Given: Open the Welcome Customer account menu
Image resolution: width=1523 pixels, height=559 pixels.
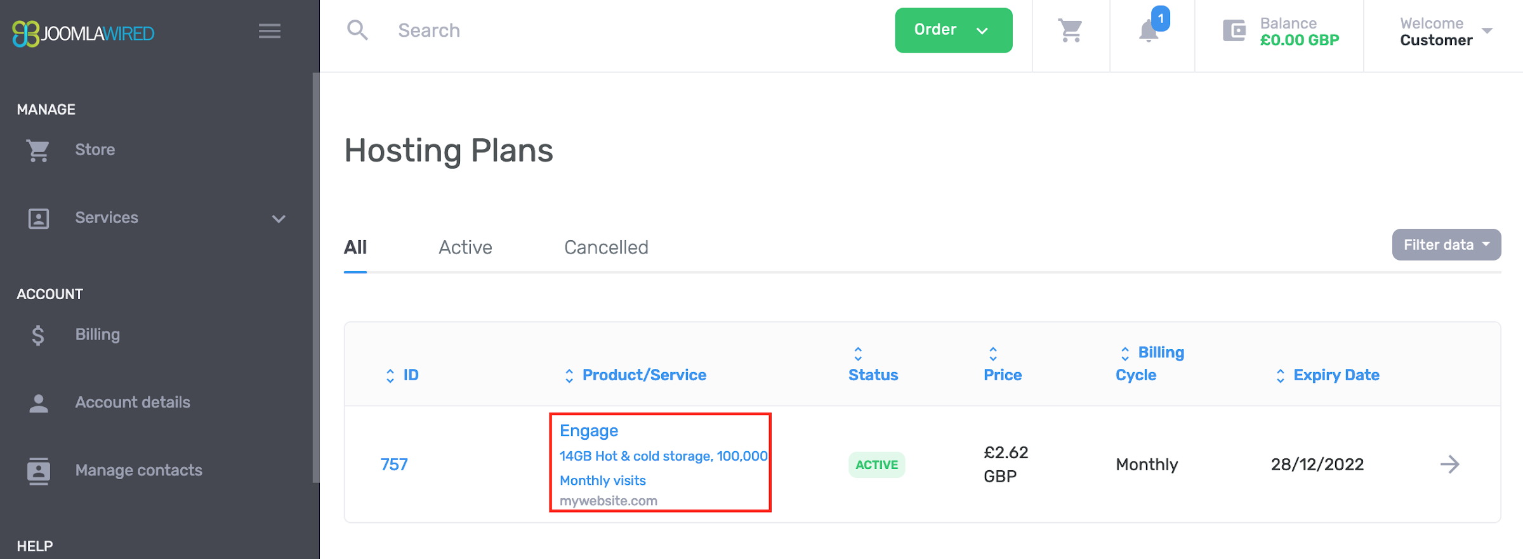Looking at the screenshot, I should [x=1446, y=32].
